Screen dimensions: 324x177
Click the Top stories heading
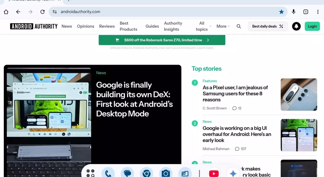207,69
